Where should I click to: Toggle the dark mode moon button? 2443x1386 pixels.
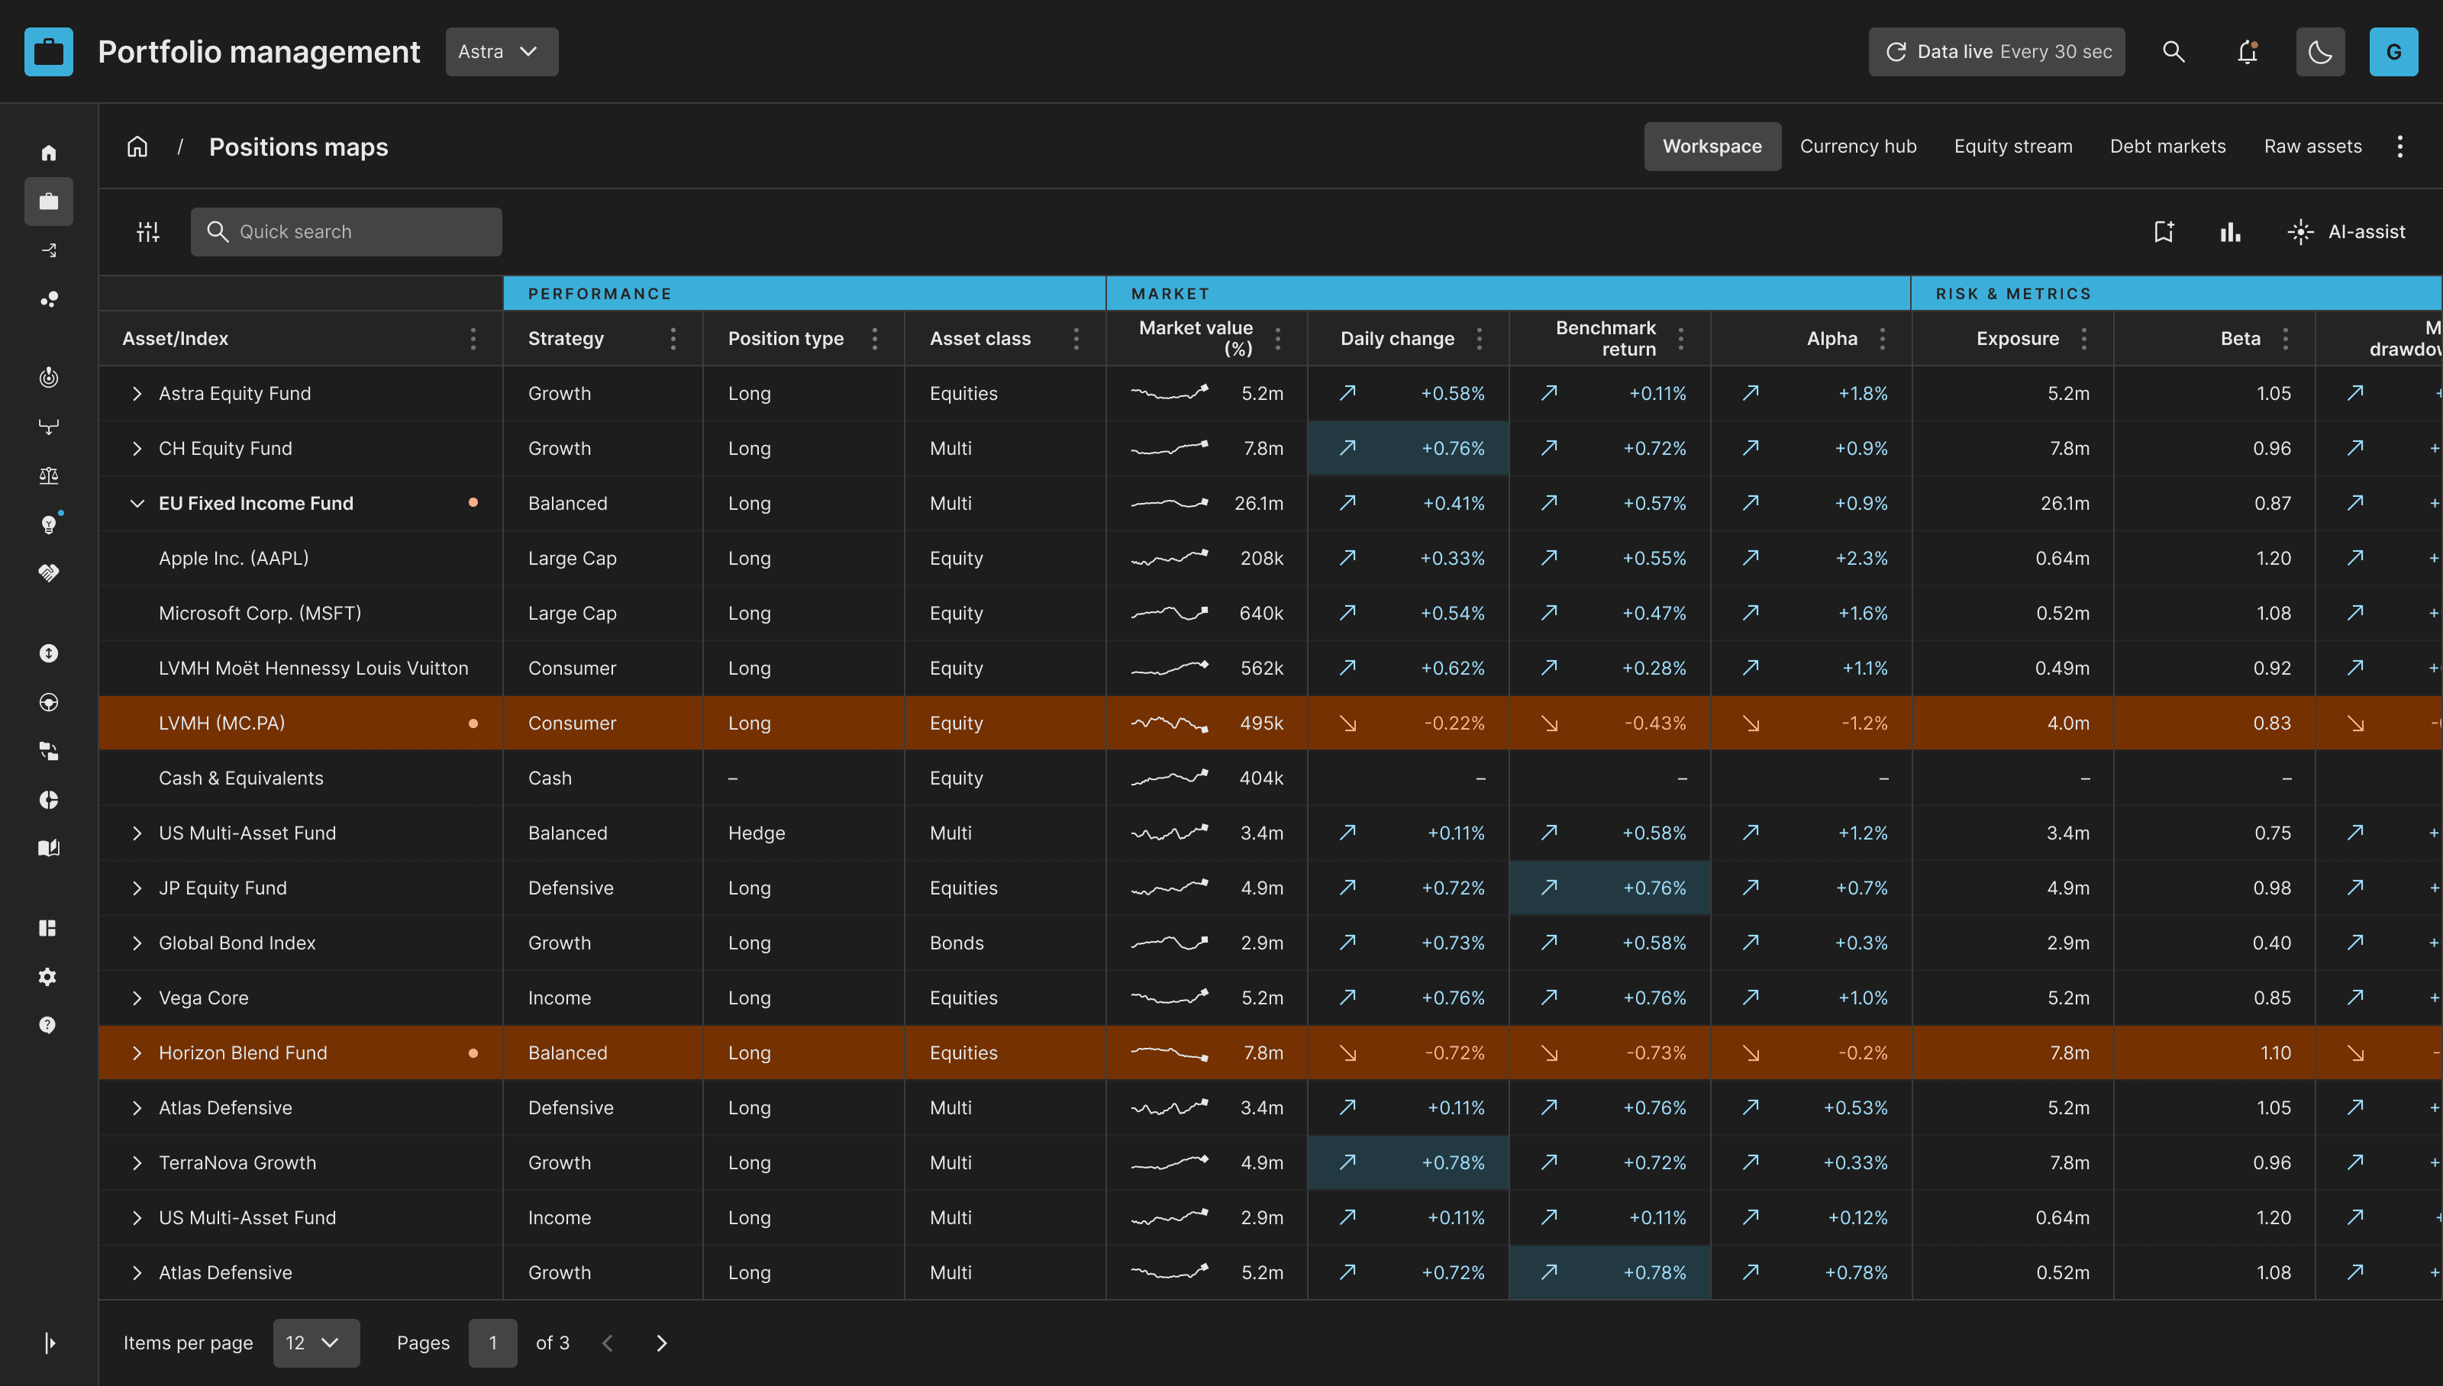[x=2320, y=51]
